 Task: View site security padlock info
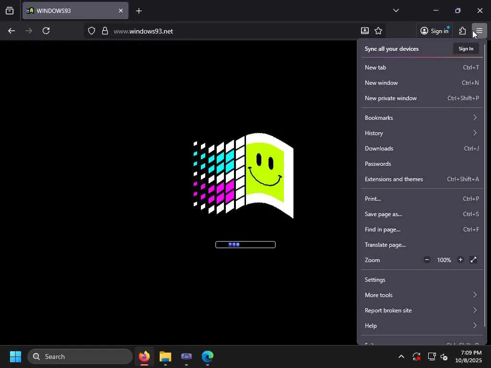pos(105,31)
